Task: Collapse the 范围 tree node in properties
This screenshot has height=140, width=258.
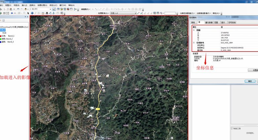Action: pos(194,30)
